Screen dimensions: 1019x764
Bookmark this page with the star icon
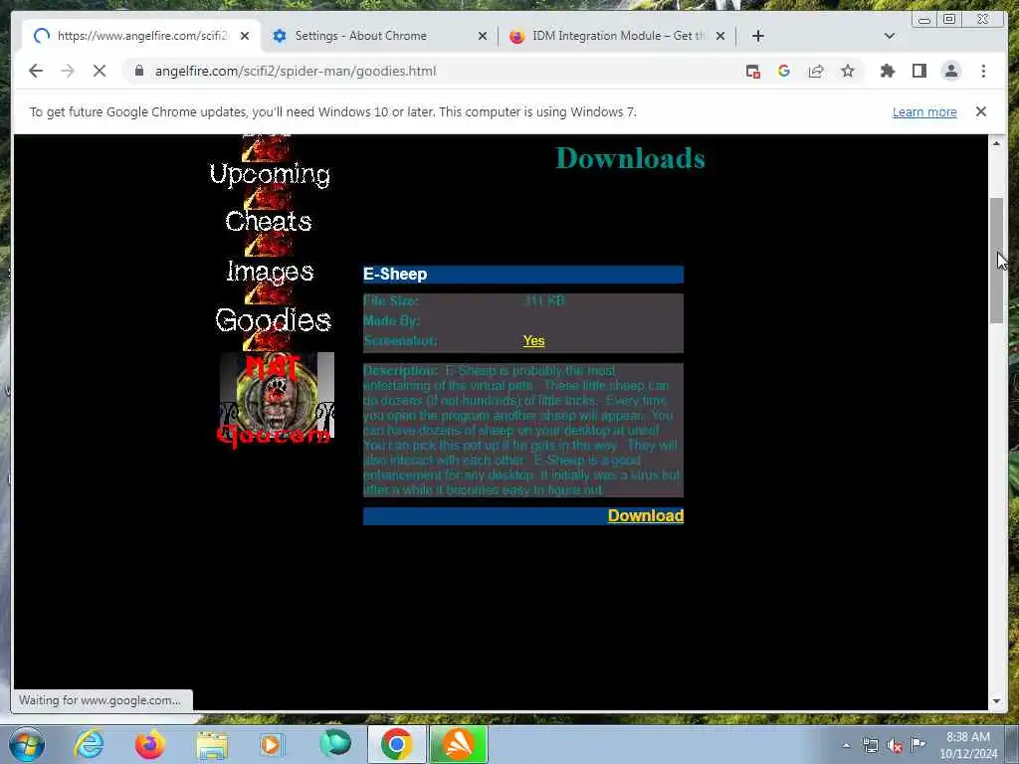click(848, 71)
